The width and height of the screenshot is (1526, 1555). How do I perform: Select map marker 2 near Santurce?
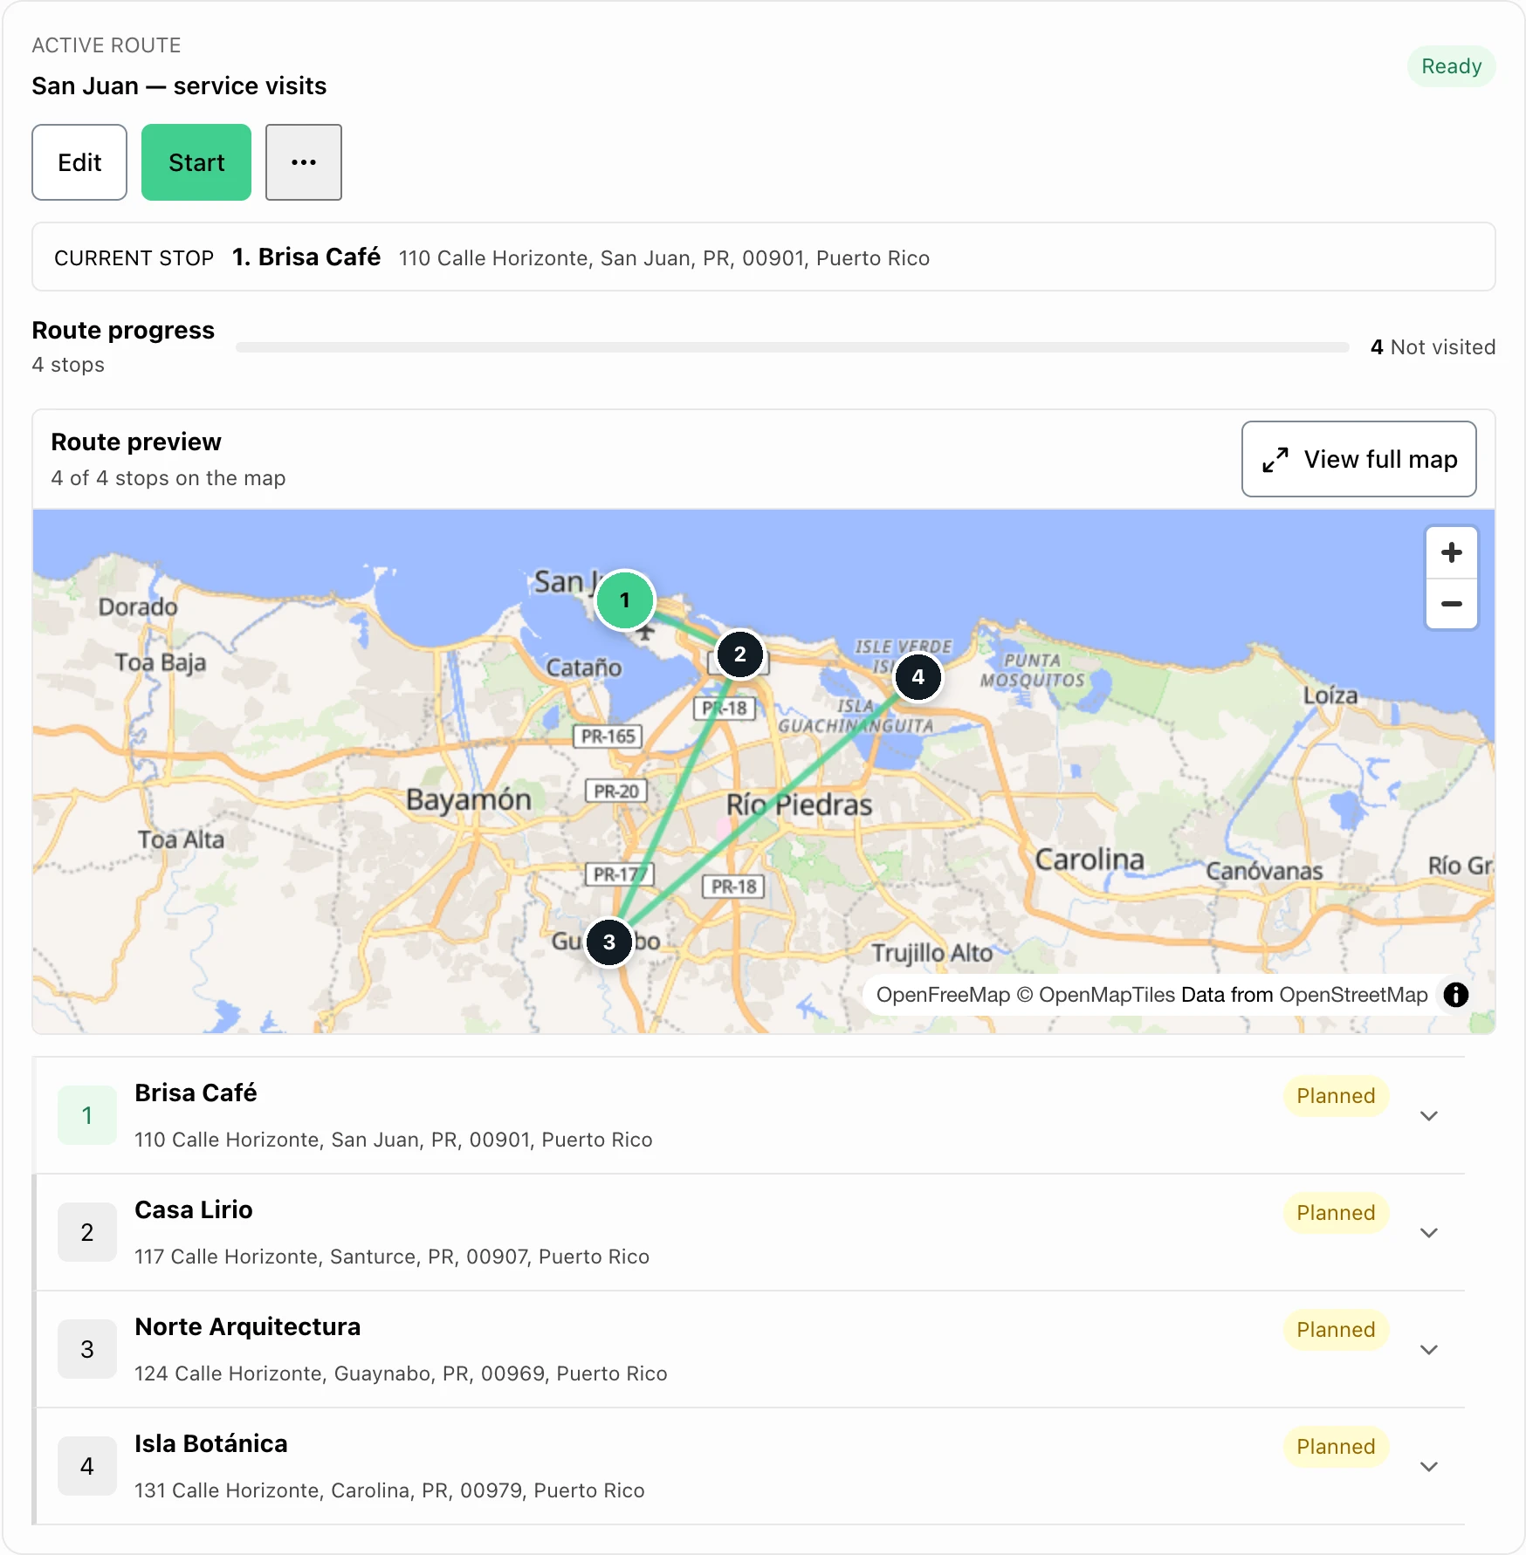pyautogui.click(x=739, y=654)
